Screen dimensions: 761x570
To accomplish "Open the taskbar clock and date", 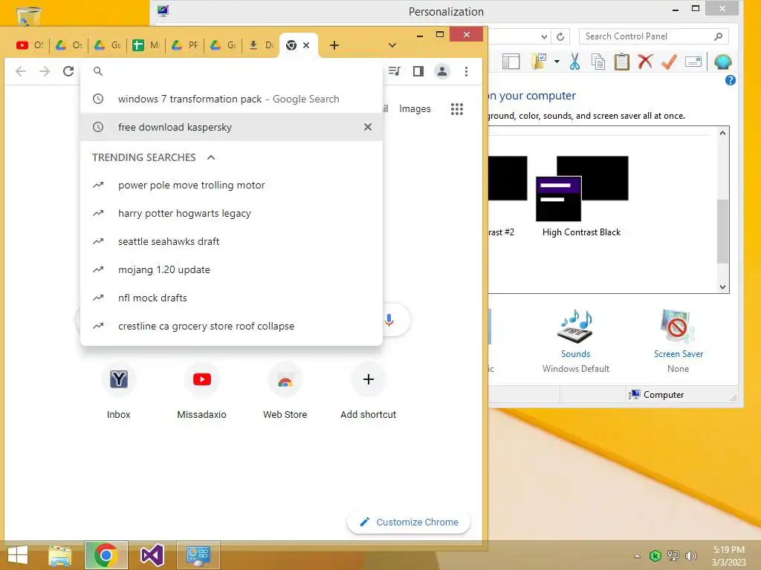I will coord(728,556).
